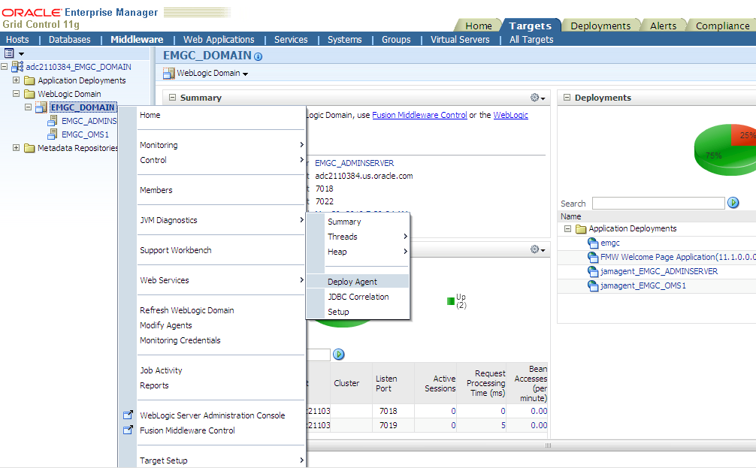Click the external link icon for WebLogic Server Administration Console

coord(128,415)
